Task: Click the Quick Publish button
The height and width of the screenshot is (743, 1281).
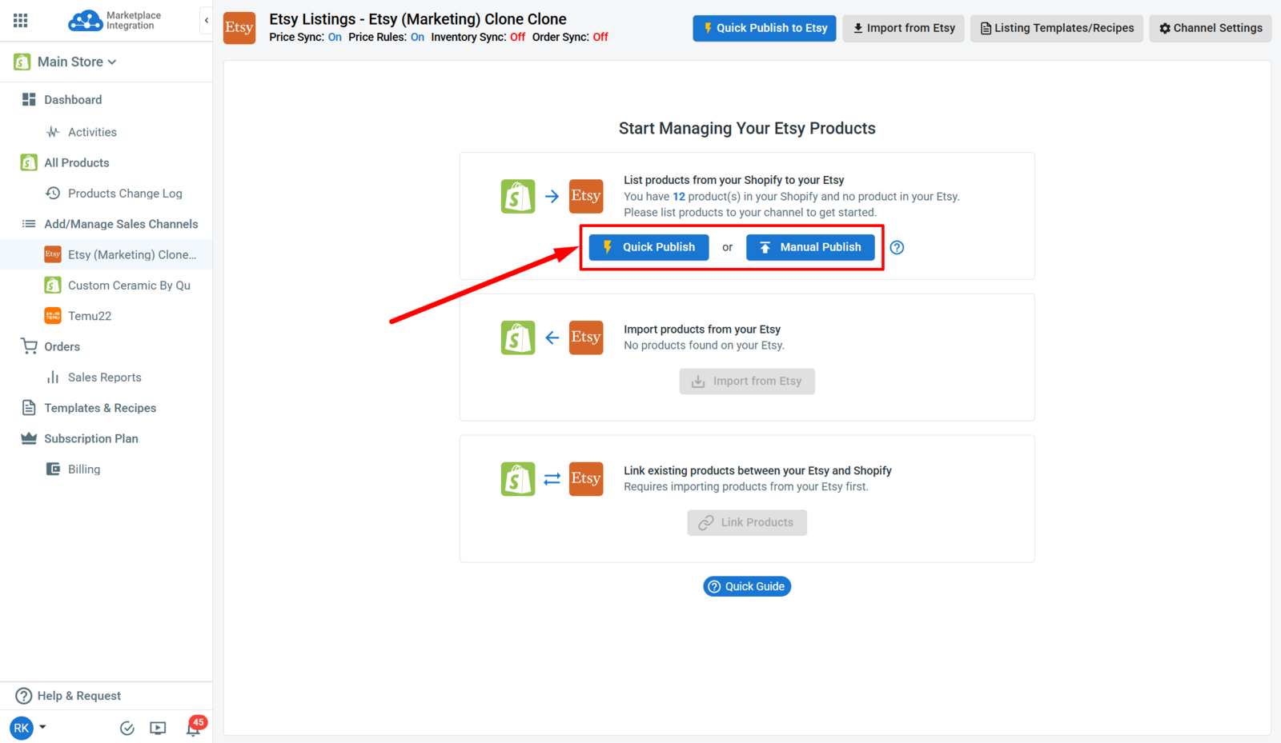Action: click(x=649, y=247)
